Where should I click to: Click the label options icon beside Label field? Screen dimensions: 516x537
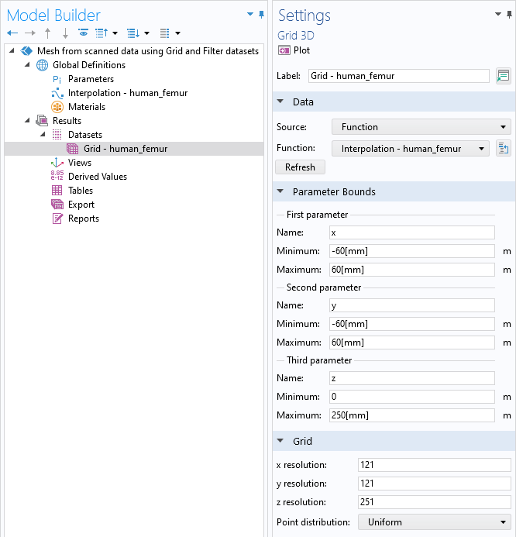coord(503,76)
